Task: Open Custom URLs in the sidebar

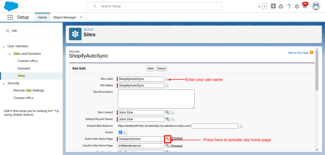Action: click(x=28, y=61)
